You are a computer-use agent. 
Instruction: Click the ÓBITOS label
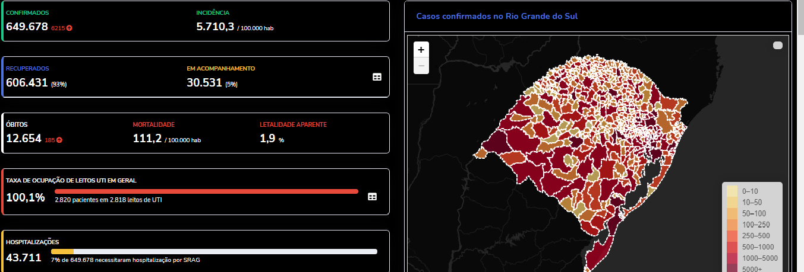pyautogui.click(x=17, y=125)
